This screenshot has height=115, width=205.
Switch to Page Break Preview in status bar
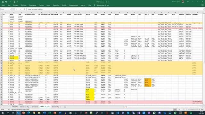point(184,110)
